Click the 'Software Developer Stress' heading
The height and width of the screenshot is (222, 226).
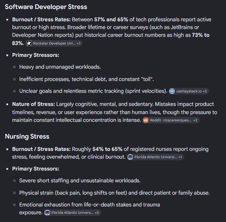tap(46, 7)
